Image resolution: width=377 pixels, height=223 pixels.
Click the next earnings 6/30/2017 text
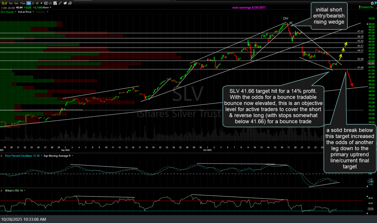pos(249,7)
